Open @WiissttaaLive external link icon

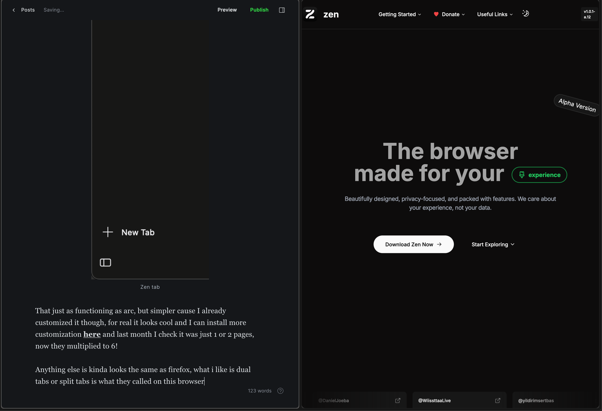click(498, 400)
